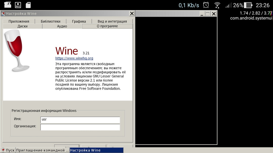Open the winehq.org hyperlink

[x=74, y=58]
